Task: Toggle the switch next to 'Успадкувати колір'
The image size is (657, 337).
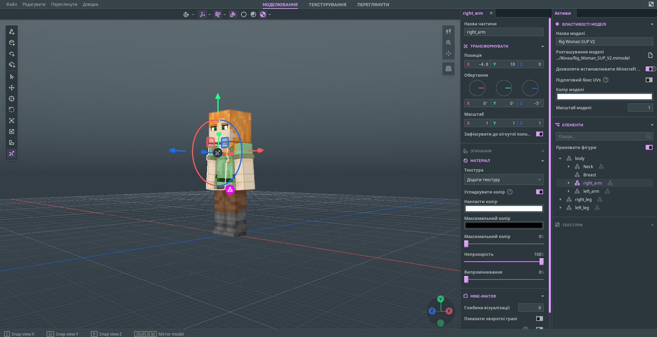Action: 539,192
